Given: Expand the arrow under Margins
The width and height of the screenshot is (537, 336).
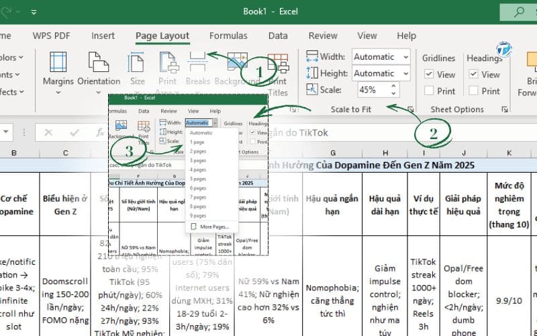Looking at the screenshot, I should coord(58,92).
